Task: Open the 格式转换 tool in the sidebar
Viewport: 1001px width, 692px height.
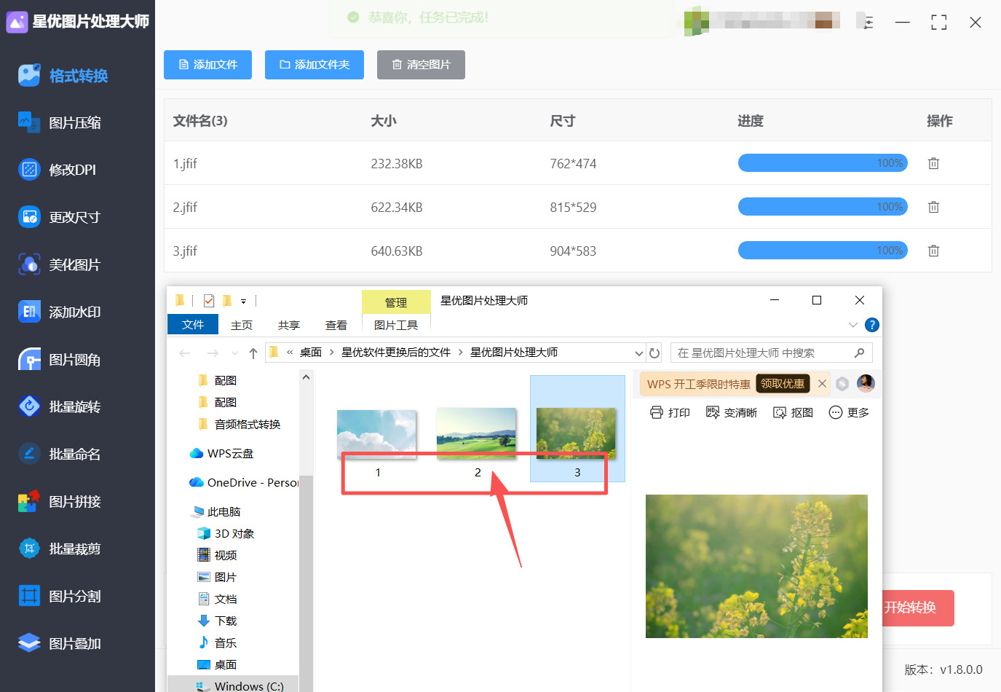Action: point(64,76)
